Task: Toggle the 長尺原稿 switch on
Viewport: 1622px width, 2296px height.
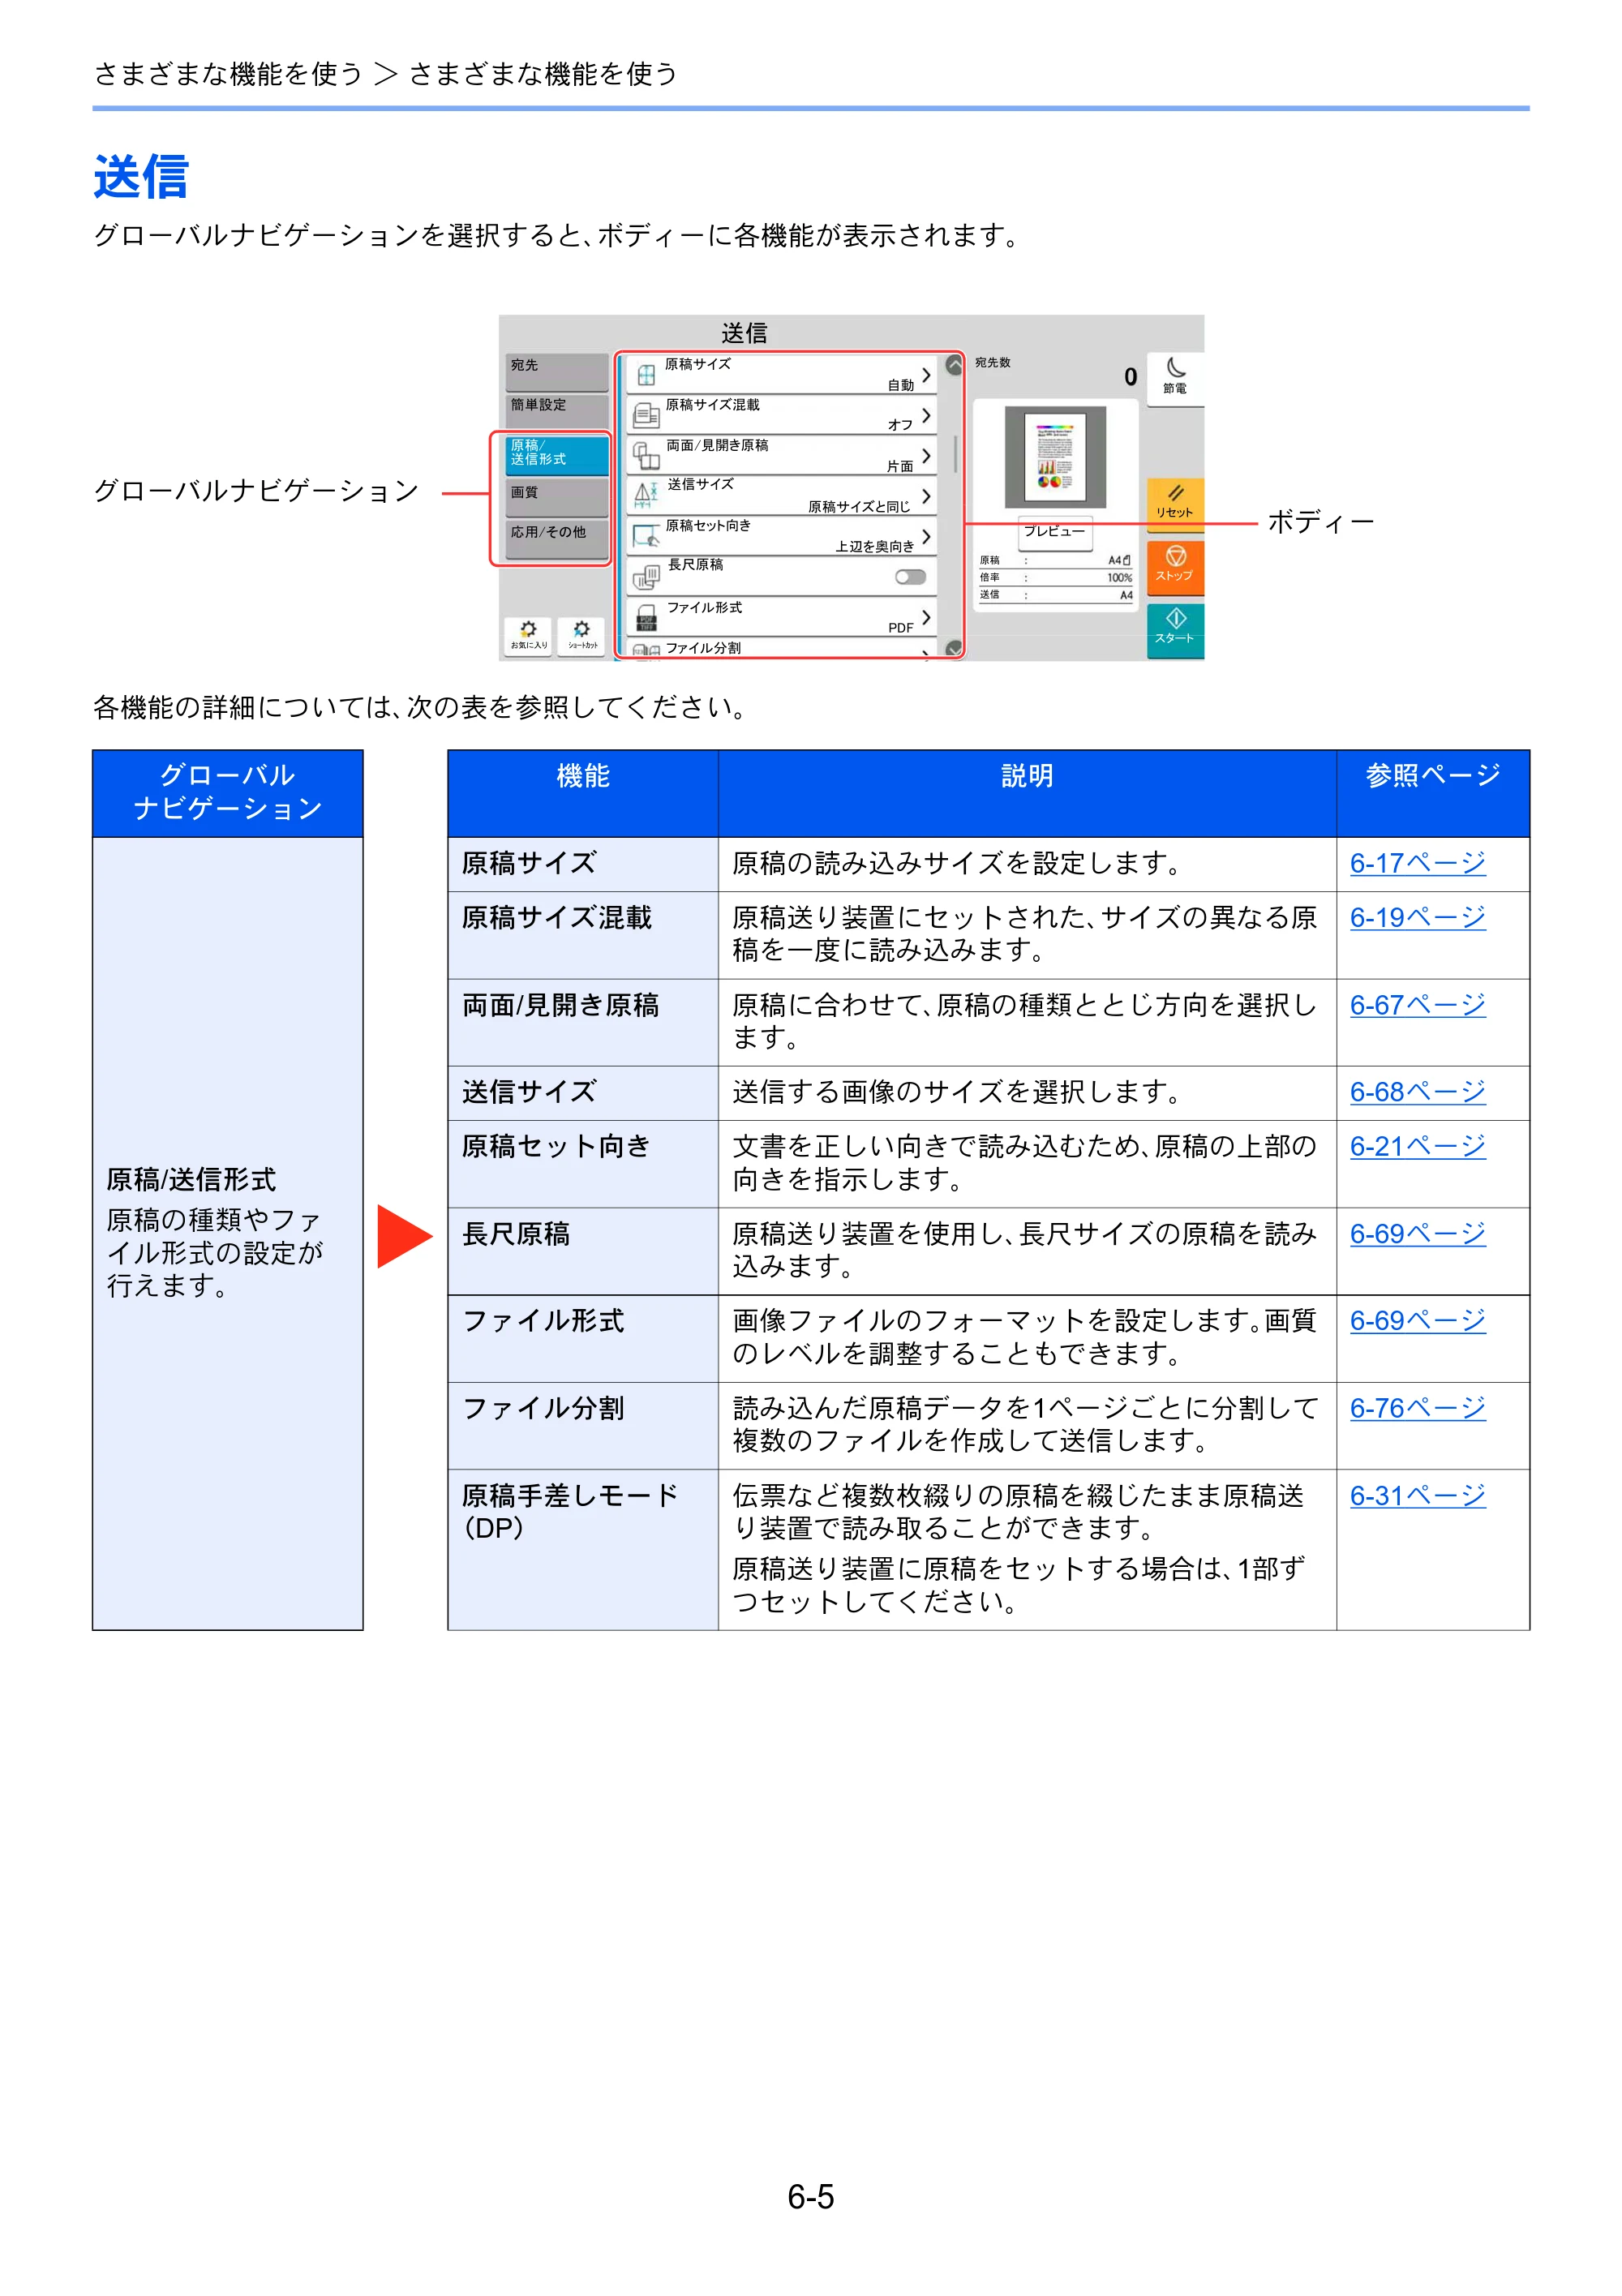Action: click(910, 577)
